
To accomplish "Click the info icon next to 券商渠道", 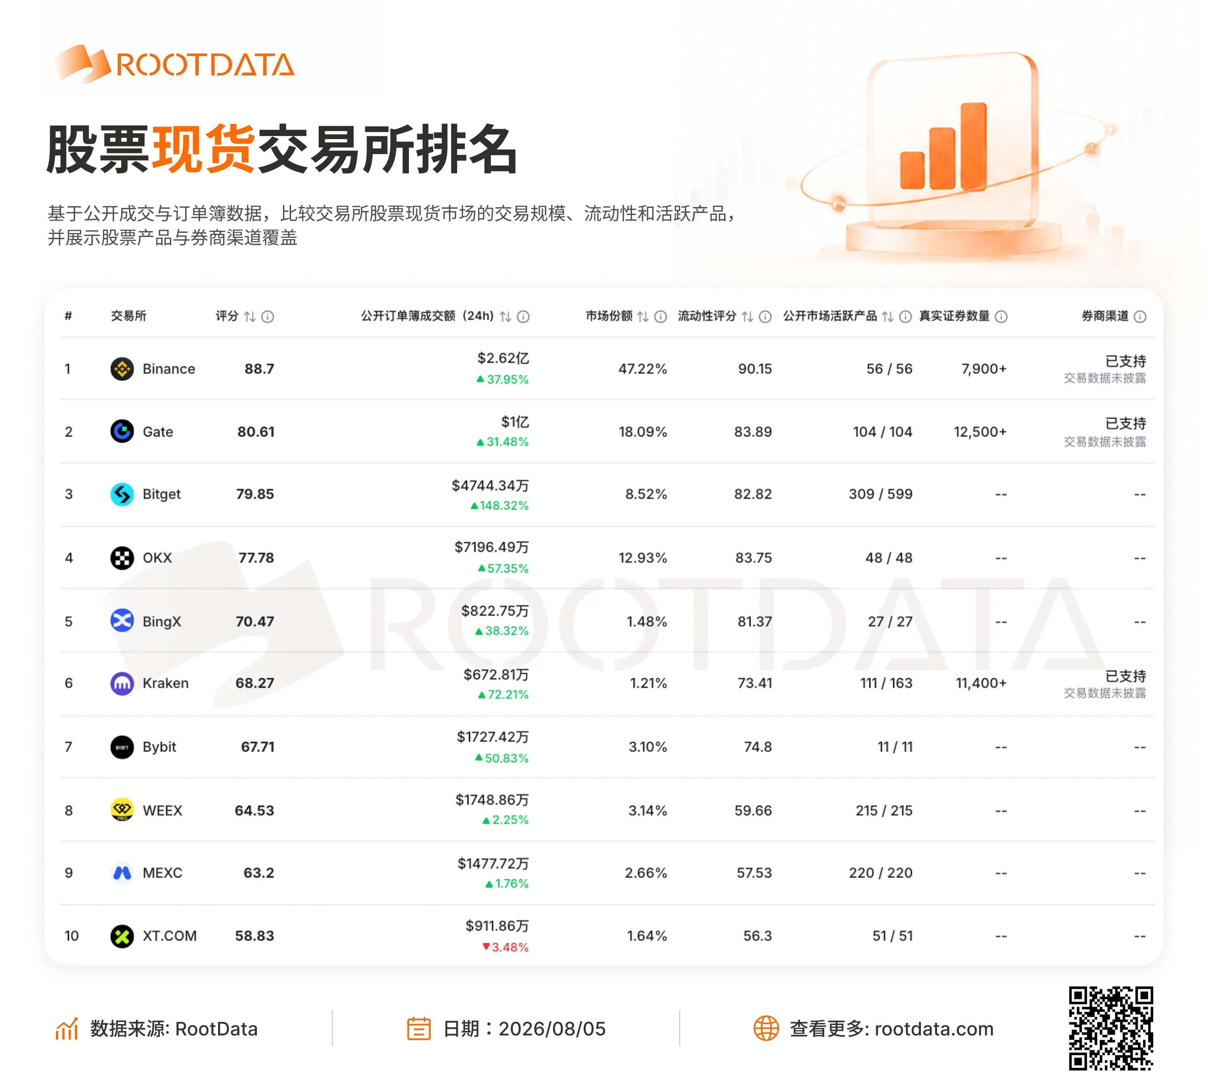I will tap(1140, 316).
